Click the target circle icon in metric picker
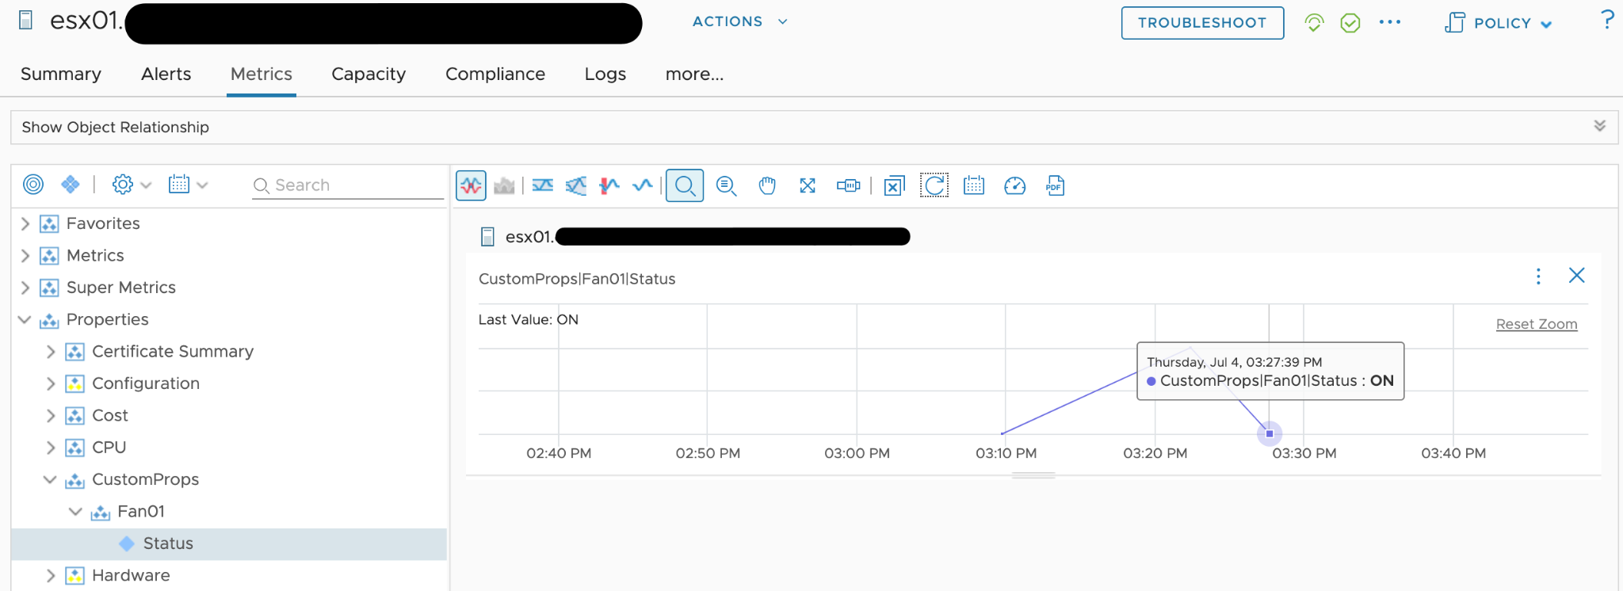 33,185
